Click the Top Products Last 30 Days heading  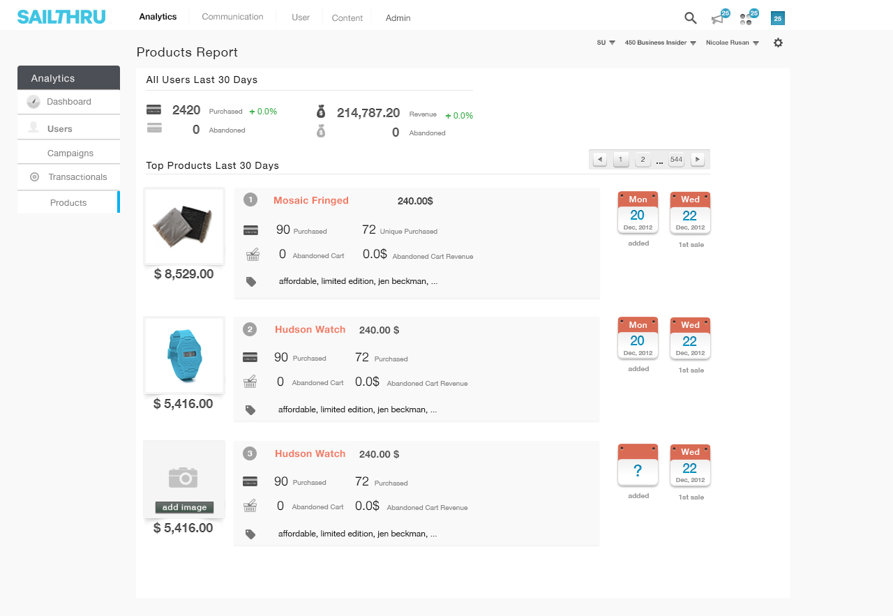212,165
